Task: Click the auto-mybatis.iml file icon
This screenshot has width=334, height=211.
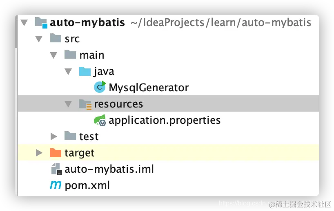Action: tap(57, 169)
